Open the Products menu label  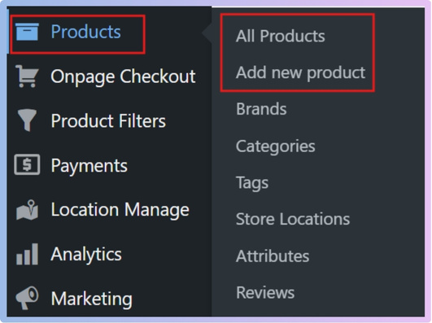click(86, 32)
